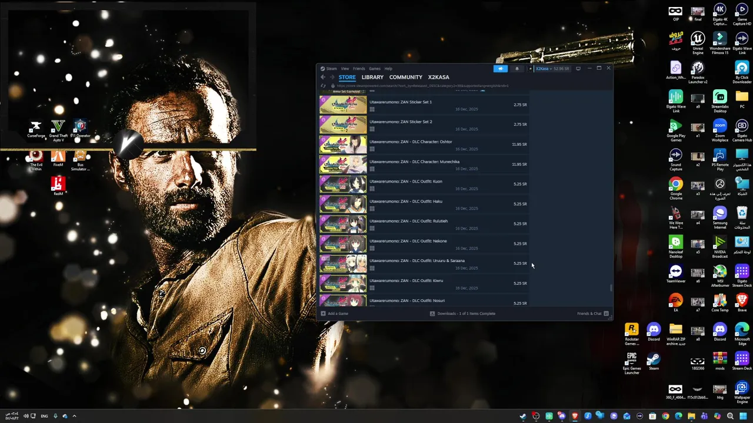Viewport: 753px width, 423px height.
Task: Open Elgato 4K Capture desktop icon
Action: click(x=720, y=14)
